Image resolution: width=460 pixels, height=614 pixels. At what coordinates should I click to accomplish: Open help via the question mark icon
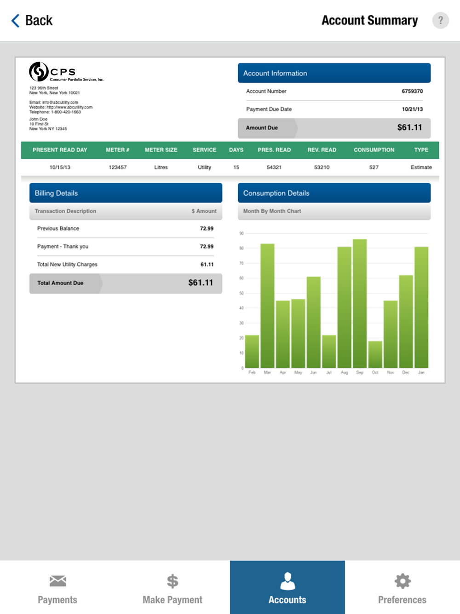(x=440, y=20)
